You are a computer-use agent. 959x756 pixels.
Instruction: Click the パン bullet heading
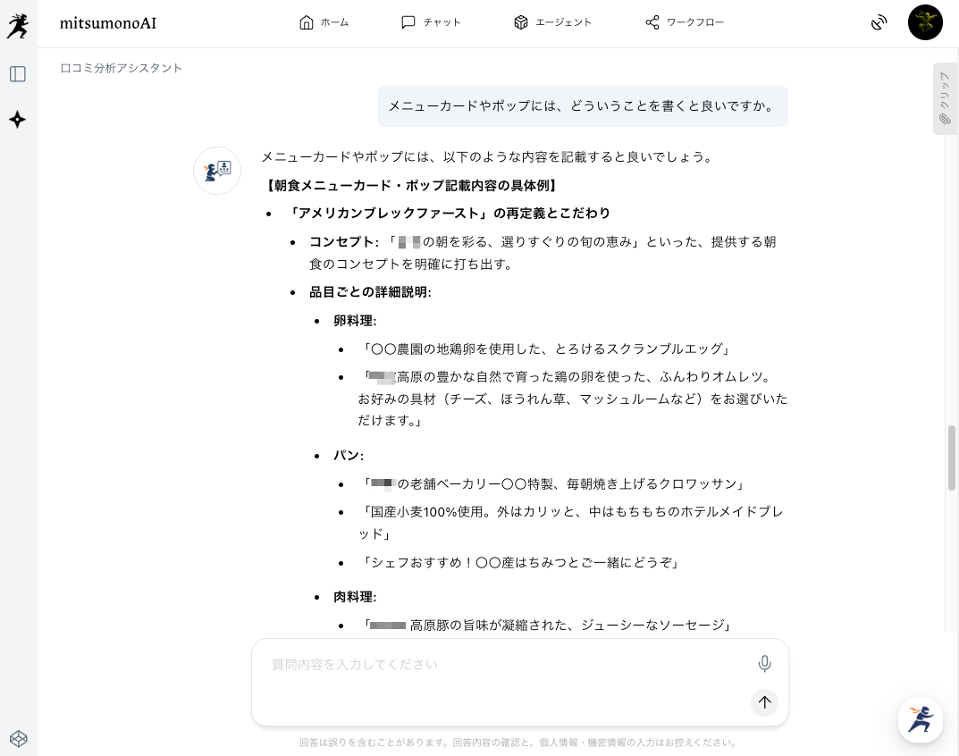[348, 456]
